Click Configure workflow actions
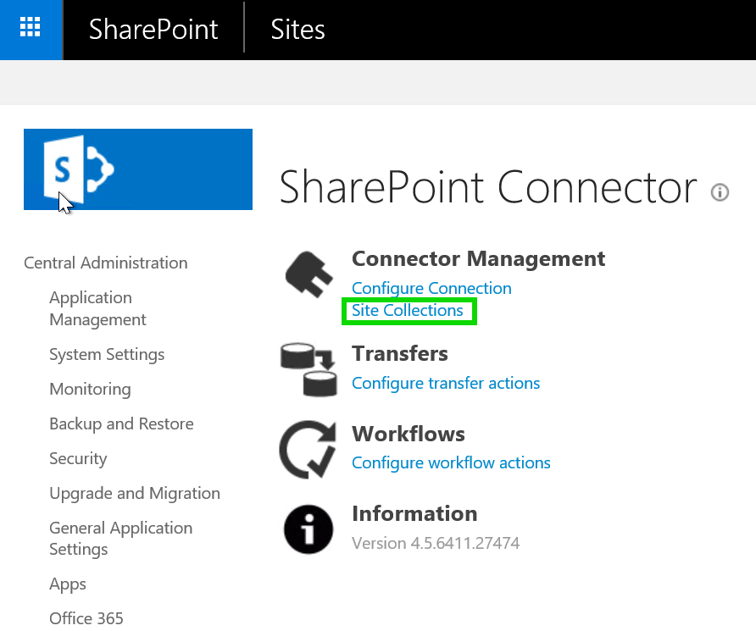Image resolution: width=756 pixels, height=631 pixels. coord(451,462)
